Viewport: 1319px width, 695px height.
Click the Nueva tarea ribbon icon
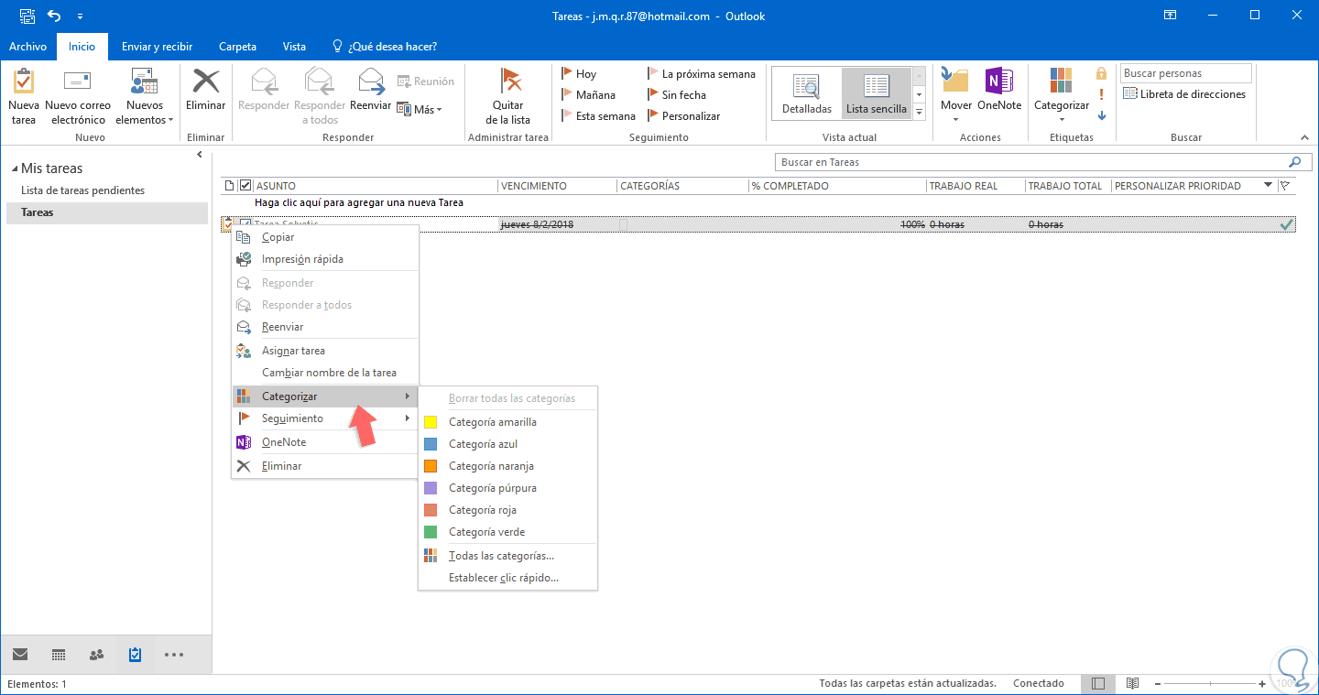pyautogui.click(x=24, y=81)
